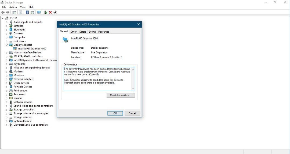Click 'PCI bus 0, device 2, function 0' text
Screen dimensions: 290x154
107,57
